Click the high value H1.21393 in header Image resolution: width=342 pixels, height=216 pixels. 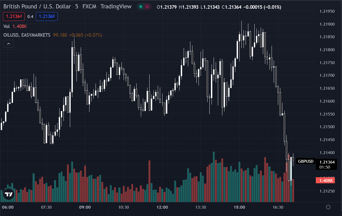tap(189, 7)
